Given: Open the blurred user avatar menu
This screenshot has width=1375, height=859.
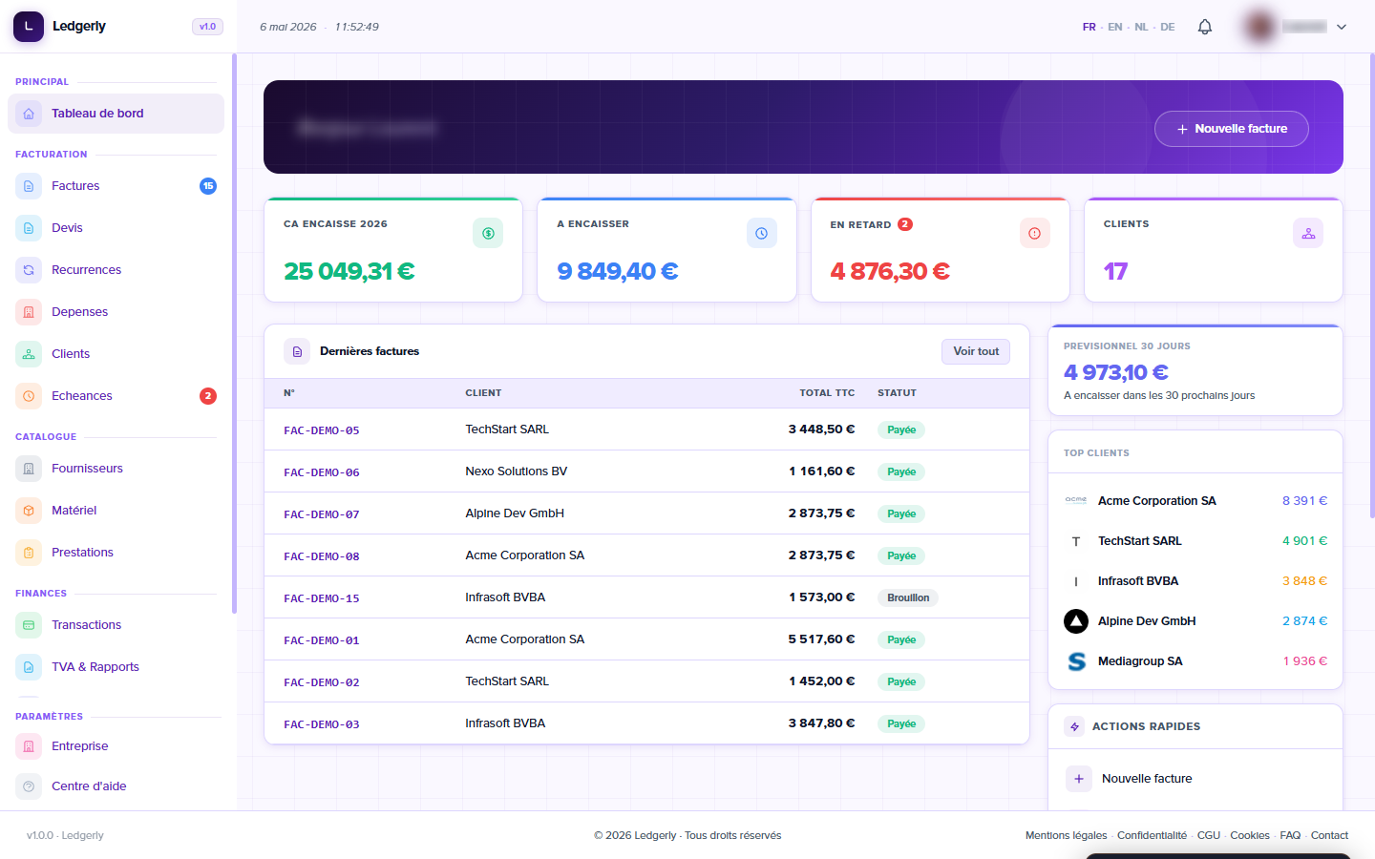Looking at the screenshot, I should (1260, 27).
